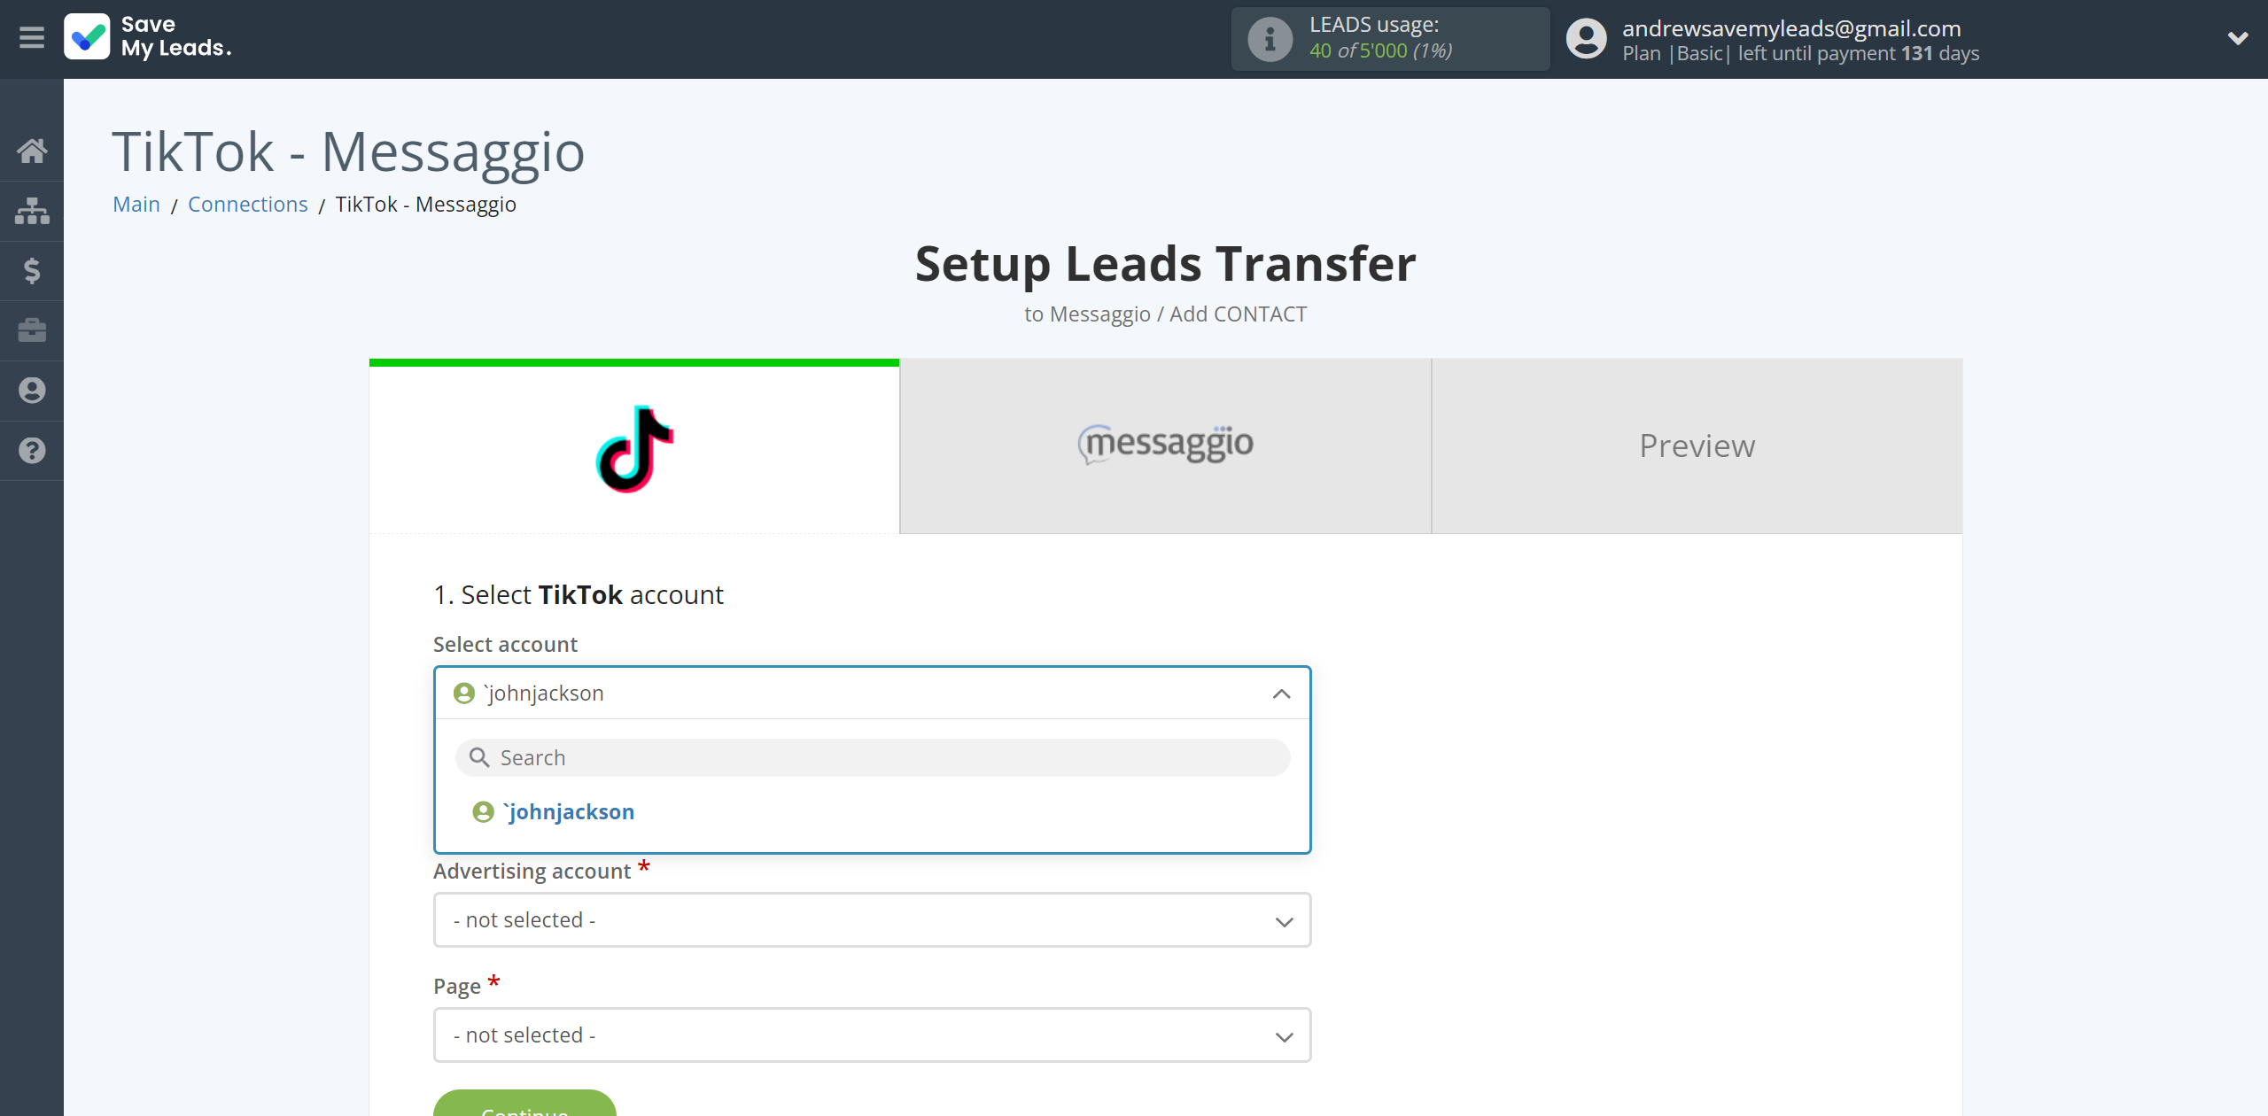This screenshot has height=1116, width=2268.
Task: Click the Connections breadcrumb link
Action: [249, 202]
